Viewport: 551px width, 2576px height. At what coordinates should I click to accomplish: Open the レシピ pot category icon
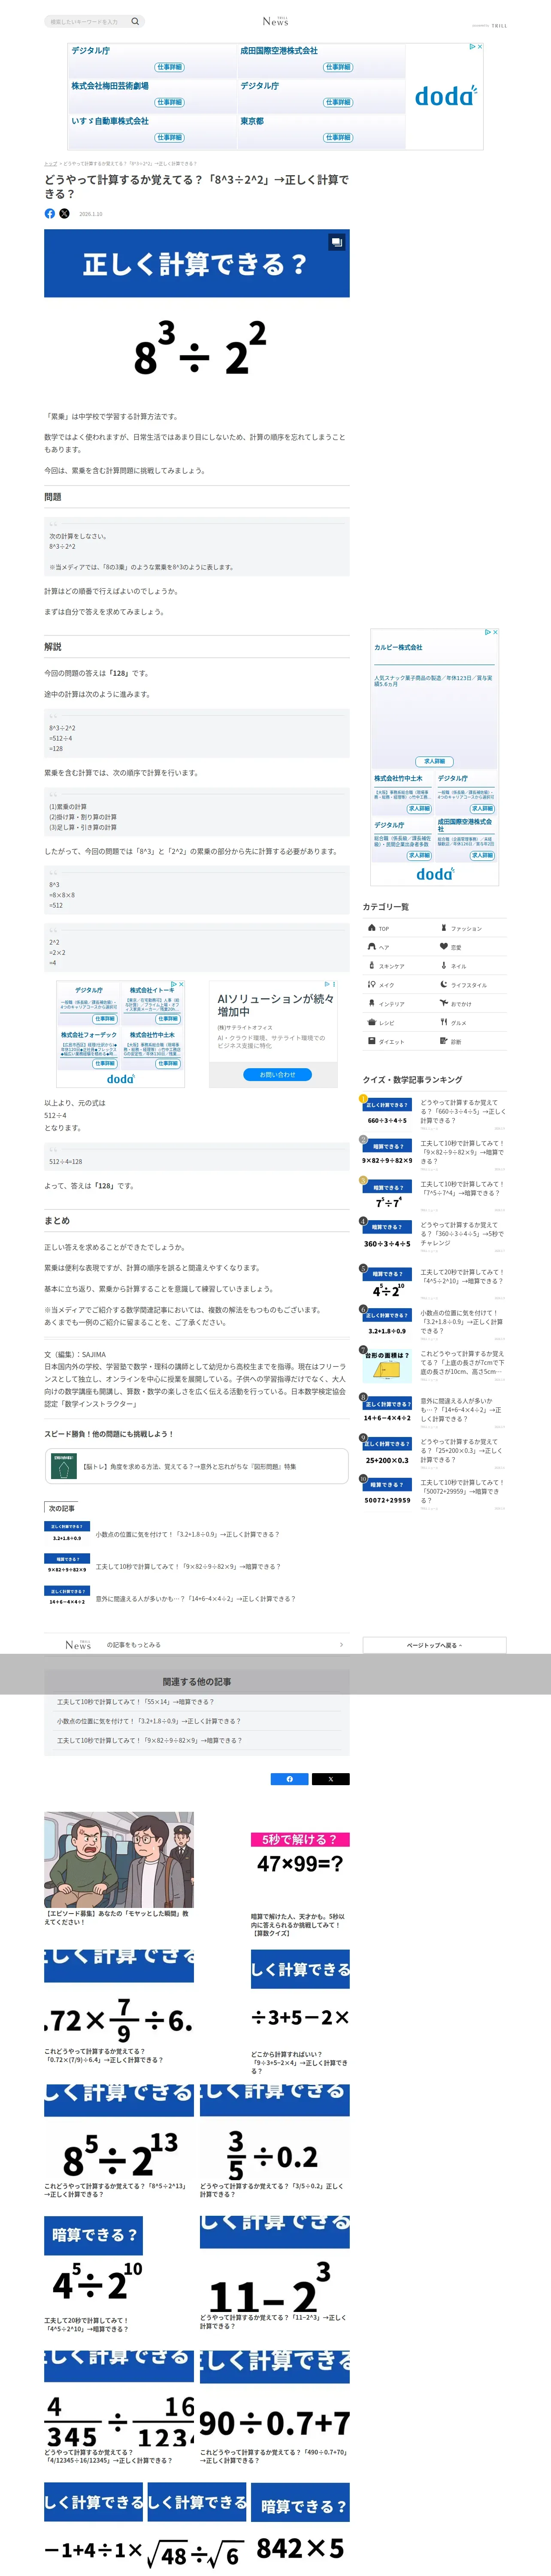click(372, 1022)
